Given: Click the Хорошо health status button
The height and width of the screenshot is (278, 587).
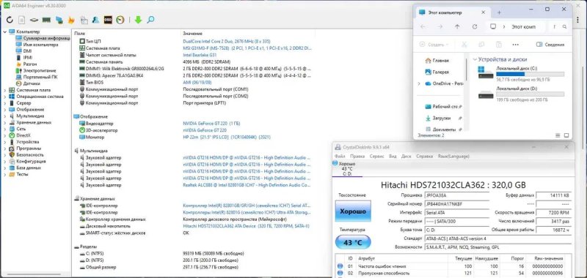Looking at the screenshot, I should click(x=353, y=211).
